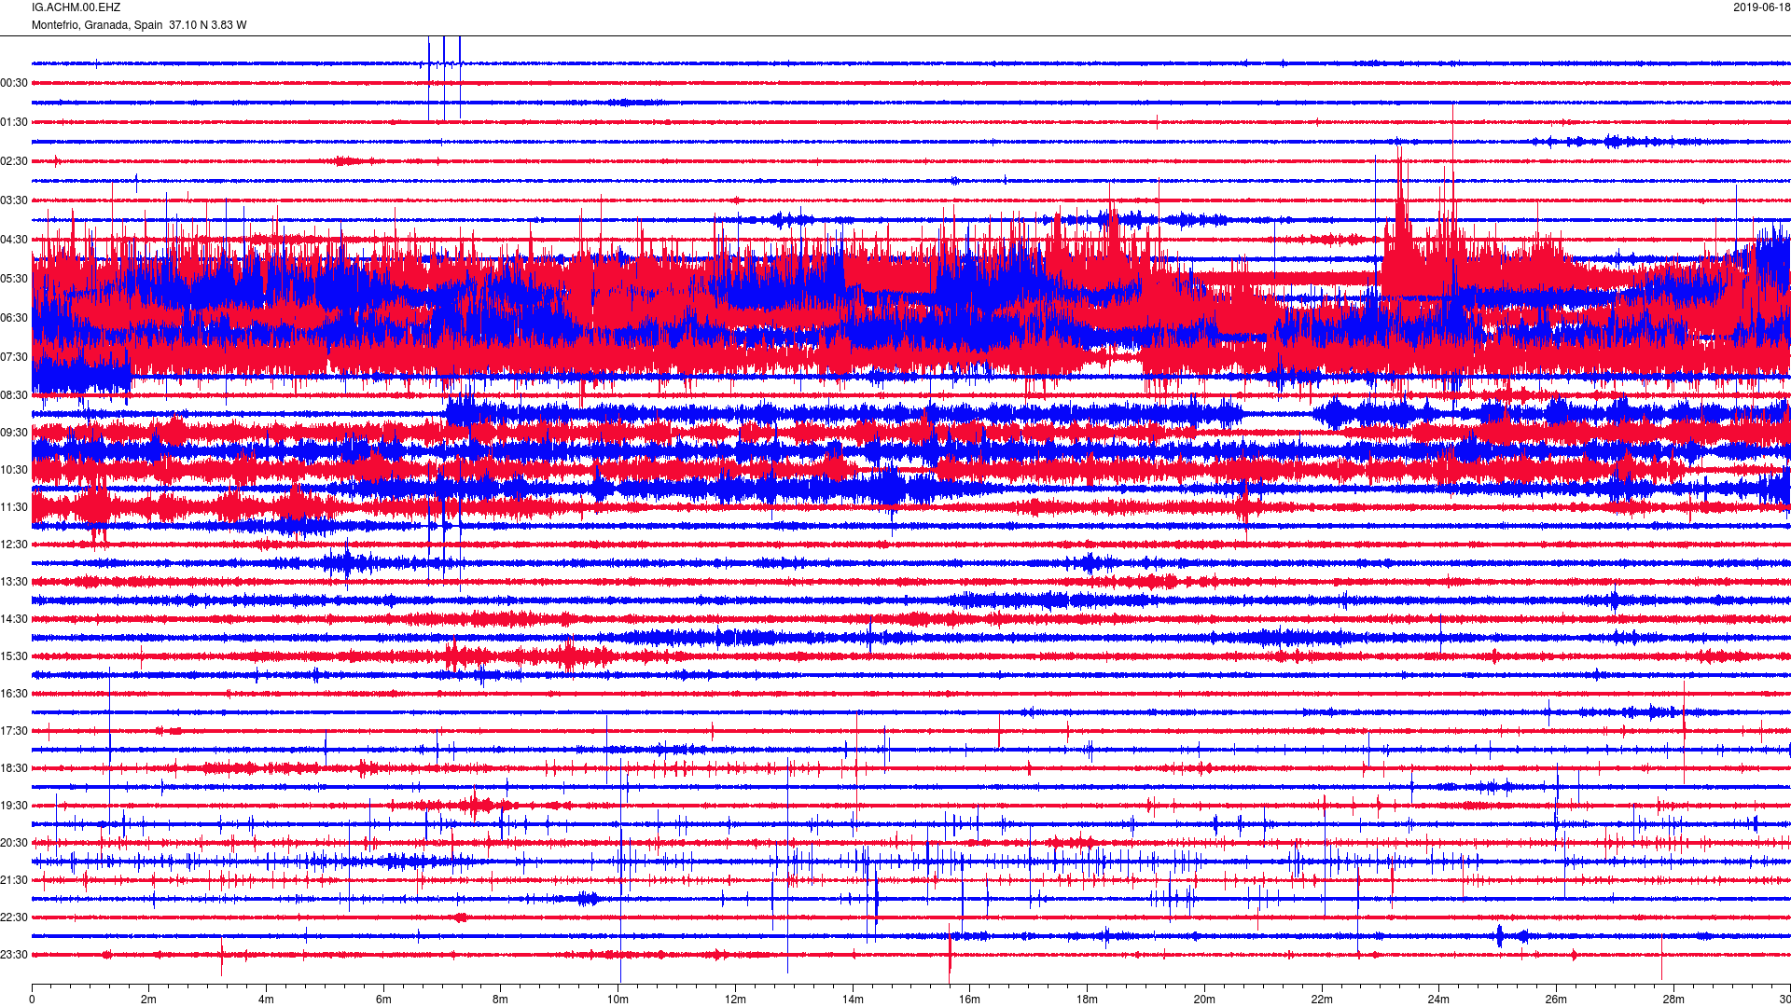Viewport: 1791px width, 1007px height.
Task: Select the 05:30 time row label
Action: [x=14, y=279]
